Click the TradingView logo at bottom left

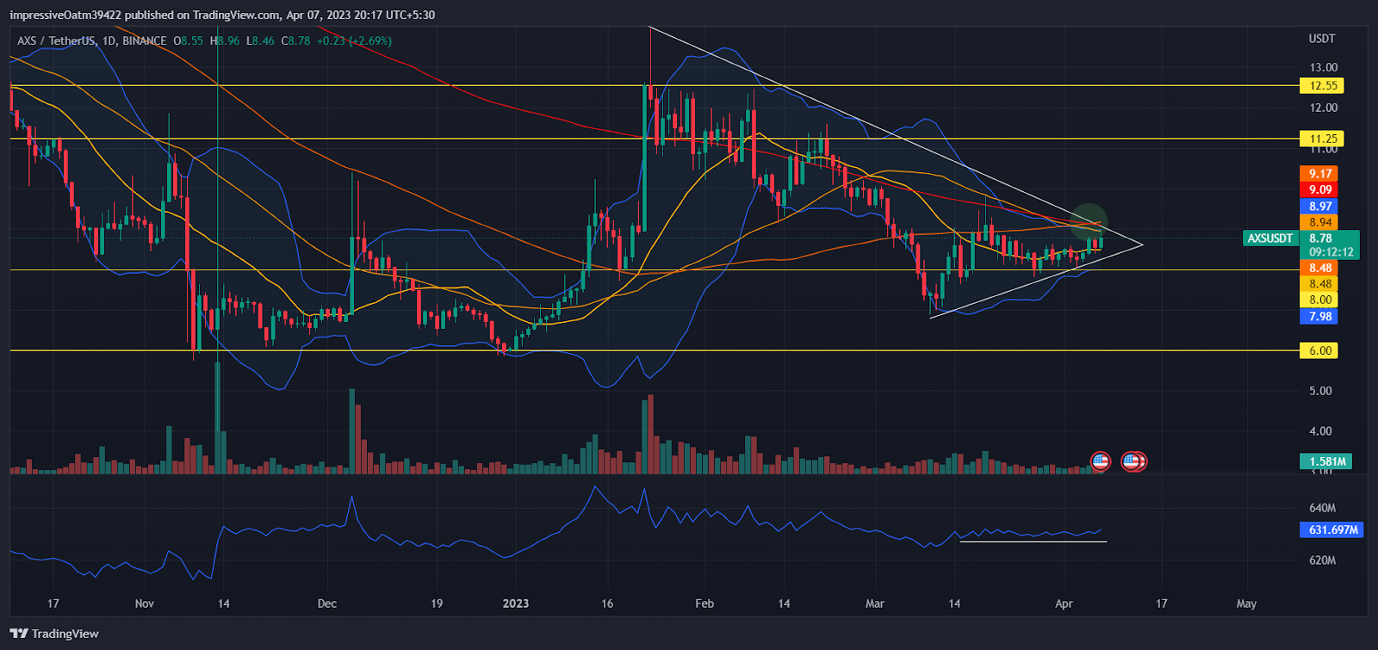click(54, 634)
